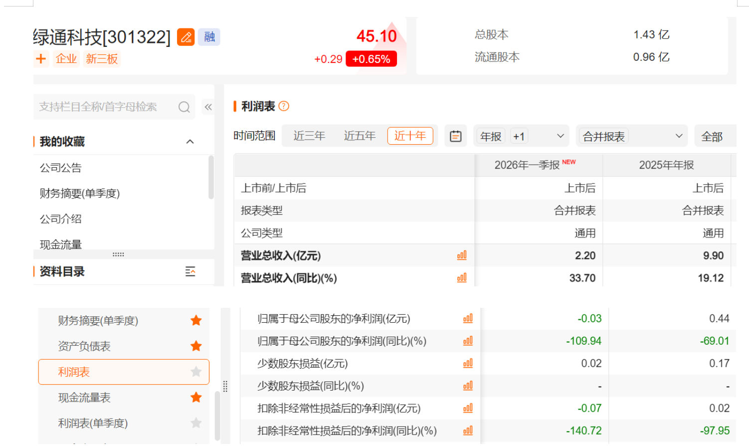
Task: Click the value -109.94
Action: point(583,341)
